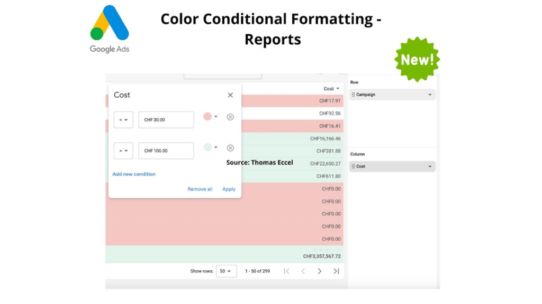
Task: Edit the CHF 100.00 value field
Action: [166, 150]
